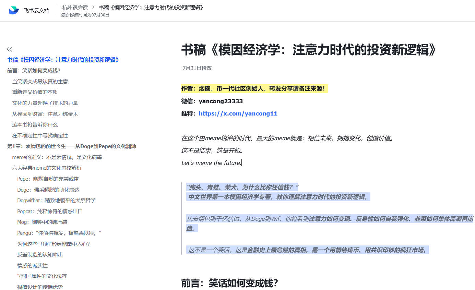Go to outline item 当笑话变成最认真的生意
Image resolution: width=475 pixels, height=290 pixels.
(40, 82)
